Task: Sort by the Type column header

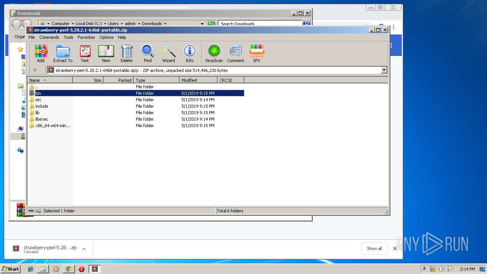Action: click(156, 80)
